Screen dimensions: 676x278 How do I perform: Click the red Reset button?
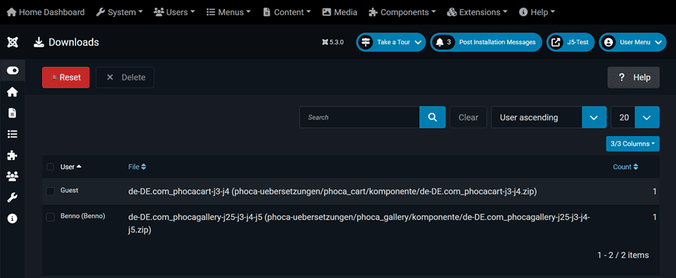click(65, 77)
